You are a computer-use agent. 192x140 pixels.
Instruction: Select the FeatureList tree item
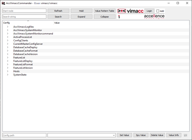click(x=19, y=58)
